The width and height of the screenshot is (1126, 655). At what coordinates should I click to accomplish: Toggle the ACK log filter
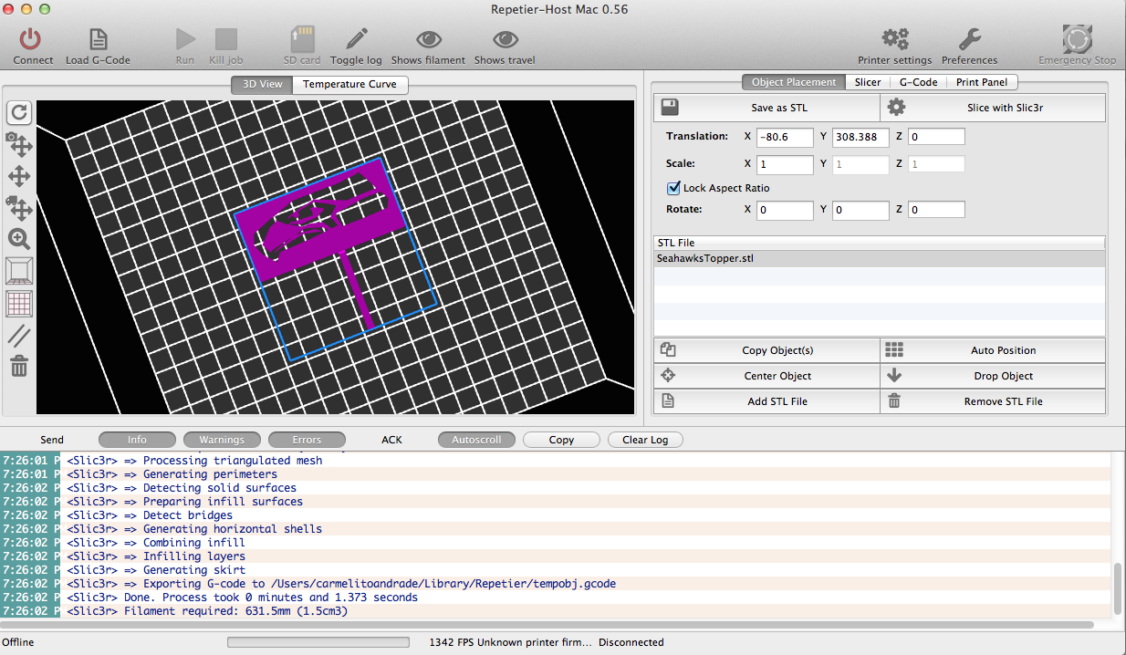click(x=391, y=440)
